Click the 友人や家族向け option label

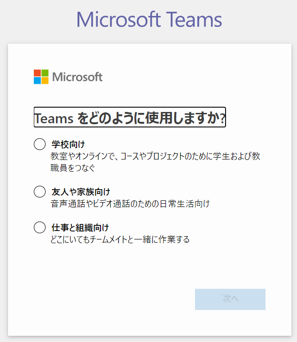point(81,192)
